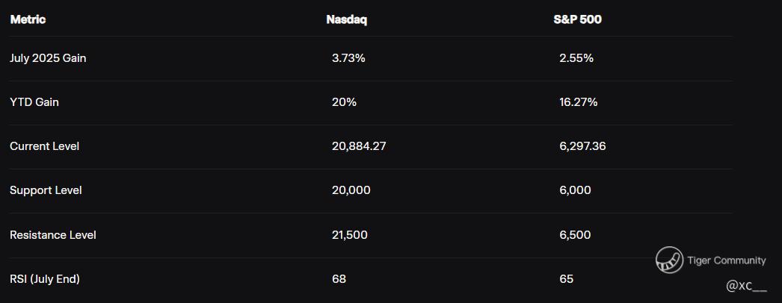Click the S&P 500 RSI value 65

pos(567,279)
